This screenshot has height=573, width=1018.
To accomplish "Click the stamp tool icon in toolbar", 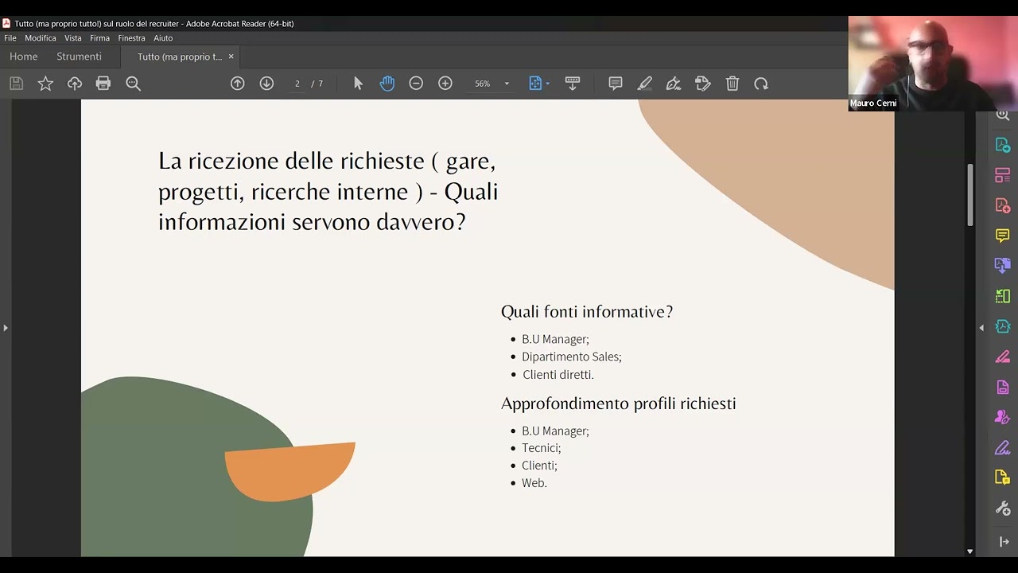I will coord(702,84).
